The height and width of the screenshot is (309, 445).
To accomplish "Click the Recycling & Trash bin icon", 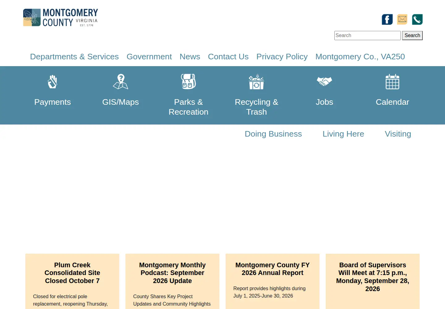I will click(256, 82).
